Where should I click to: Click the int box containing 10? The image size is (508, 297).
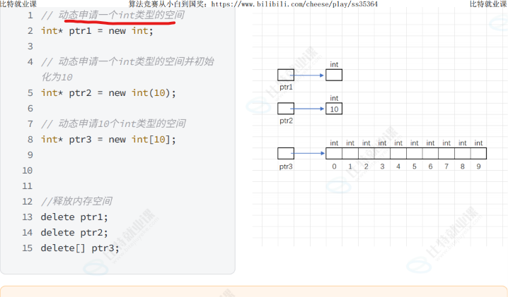tap(334, 109)
